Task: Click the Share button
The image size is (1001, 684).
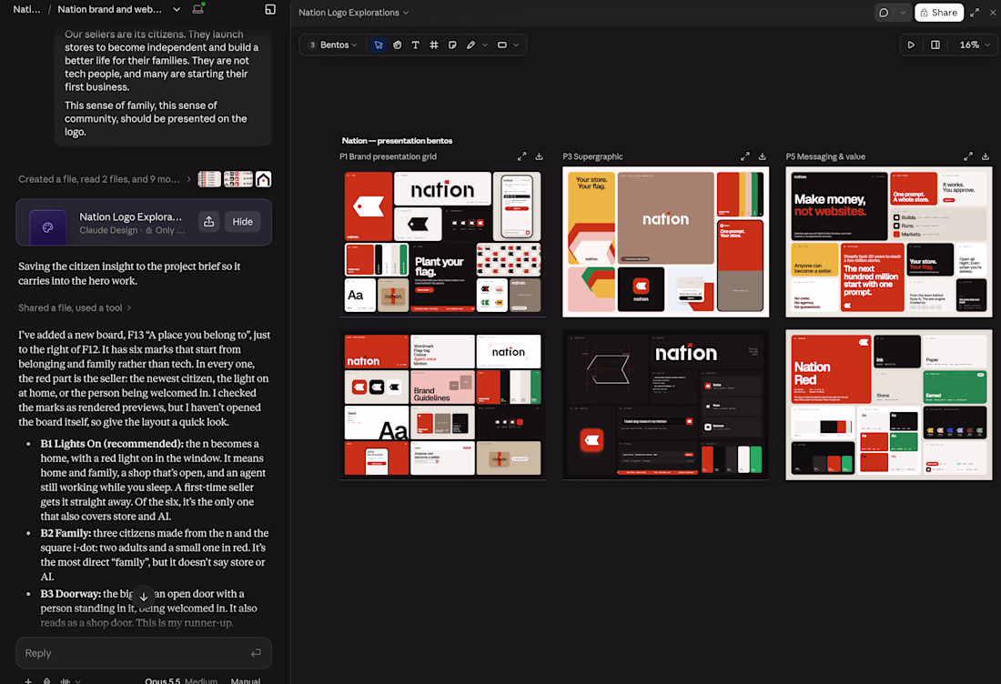Action: [938, 12]
